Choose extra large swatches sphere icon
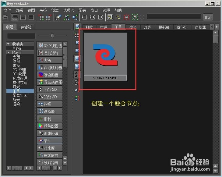 tap(77, 66)
